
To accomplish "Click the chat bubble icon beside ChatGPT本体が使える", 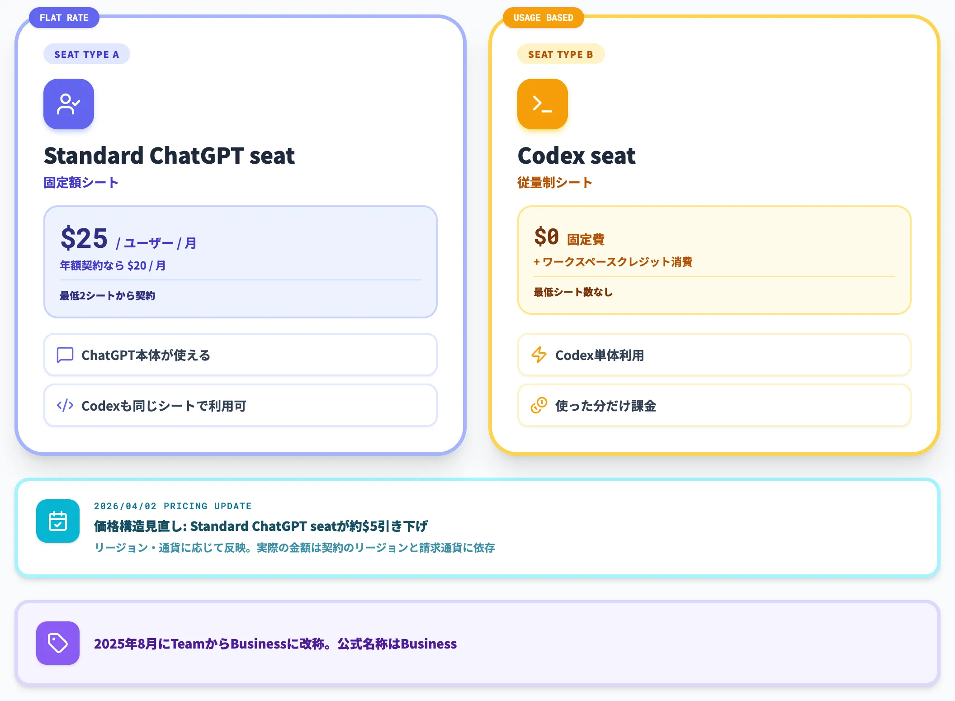I will [x=65, y=355].
